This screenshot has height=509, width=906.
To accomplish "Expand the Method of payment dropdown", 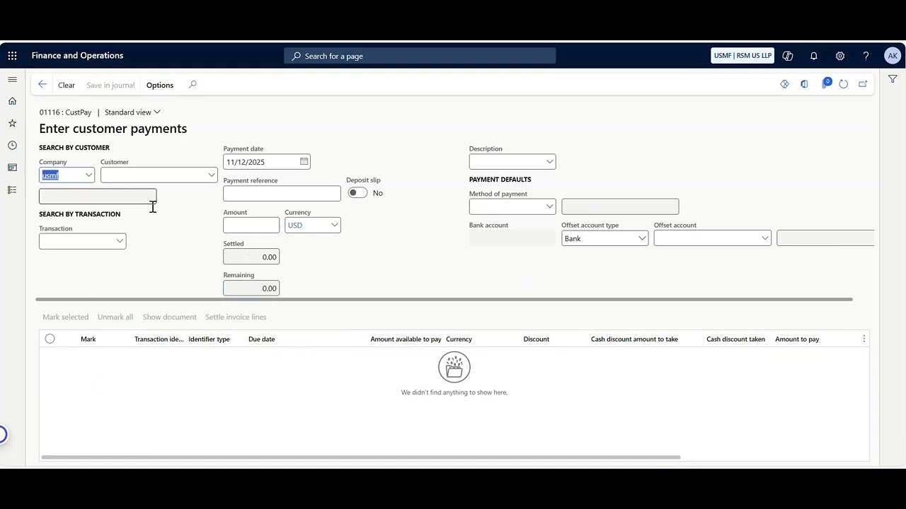I will tap(549, 207).
